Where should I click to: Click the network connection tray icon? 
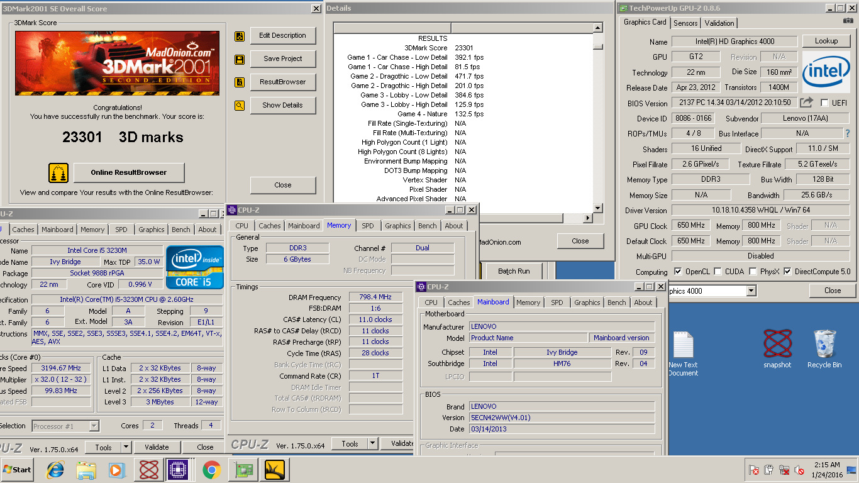pos(784,470)
